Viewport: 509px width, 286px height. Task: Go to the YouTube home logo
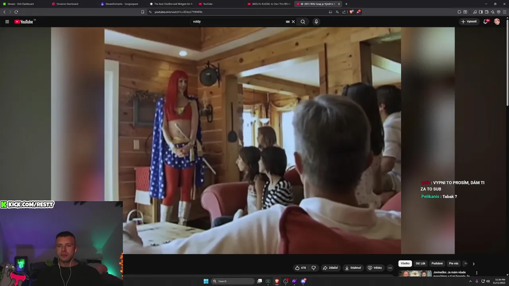pyautogui.click(x=25, y=21)
